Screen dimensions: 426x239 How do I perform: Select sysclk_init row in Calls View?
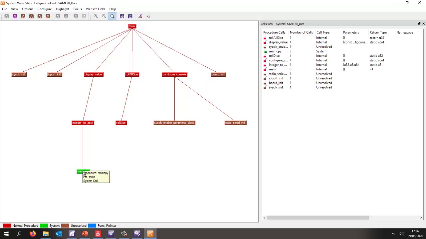pos(342,87)
